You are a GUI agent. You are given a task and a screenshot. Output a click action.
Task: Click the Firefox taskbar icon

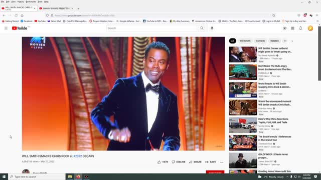[x=78, y=176]
